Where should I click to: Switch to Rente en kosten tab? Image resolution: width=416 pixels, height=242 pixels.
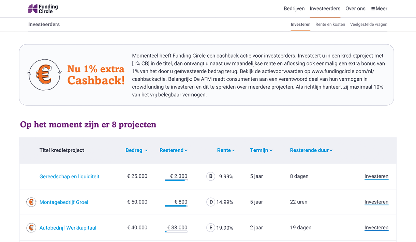(x=330, y=25)
